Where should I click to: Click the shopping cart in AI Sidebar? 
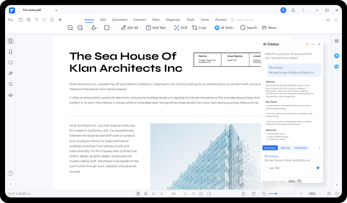point(307,44)
